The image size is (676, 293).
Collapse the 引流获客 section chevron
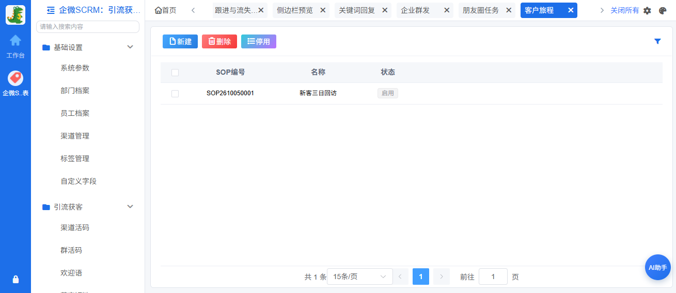(130, 206)
